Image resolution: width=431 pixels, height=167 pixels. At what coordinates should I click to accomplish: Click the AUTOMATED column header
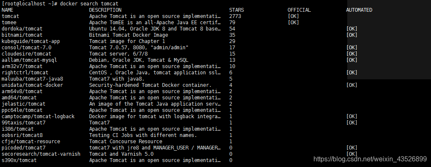pos(359,10)
